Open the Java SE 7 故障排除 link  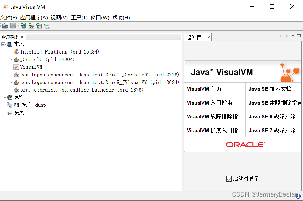274,131
